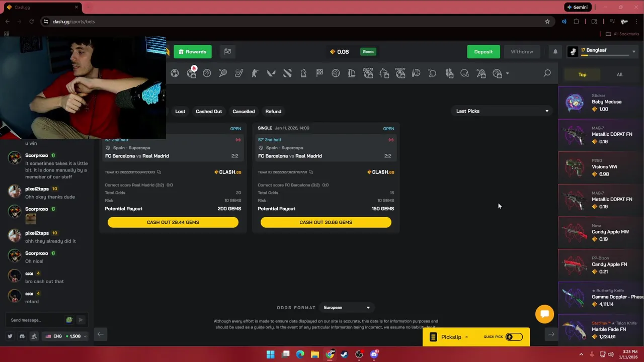Select the Volta e-football icon
644x362 pixels.
point(368,73)
